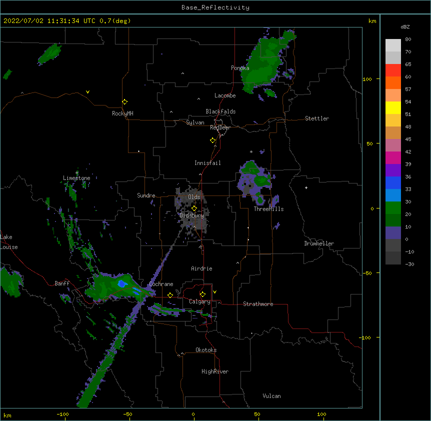Select the violet 39 dBZ legend swatch
The image size is (431, 421).
393,170
